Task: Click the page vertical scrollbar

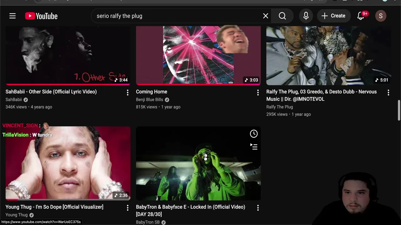Action: 399,110
